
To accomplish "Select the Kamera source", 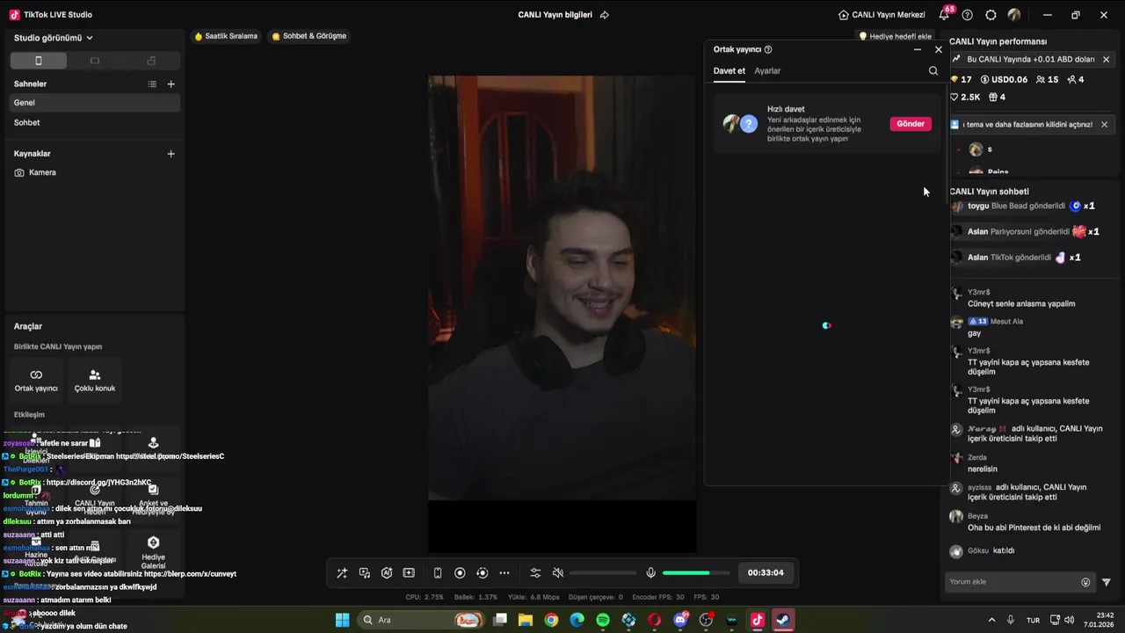I will [95, 173].
